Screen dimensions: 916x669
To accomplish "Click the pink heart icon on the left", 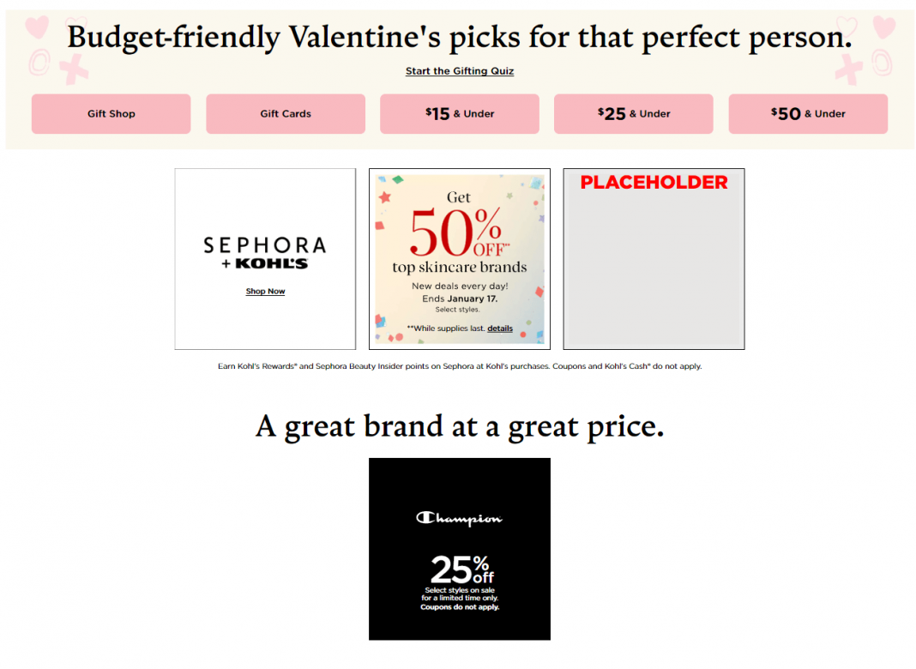I will pos(35,27).
